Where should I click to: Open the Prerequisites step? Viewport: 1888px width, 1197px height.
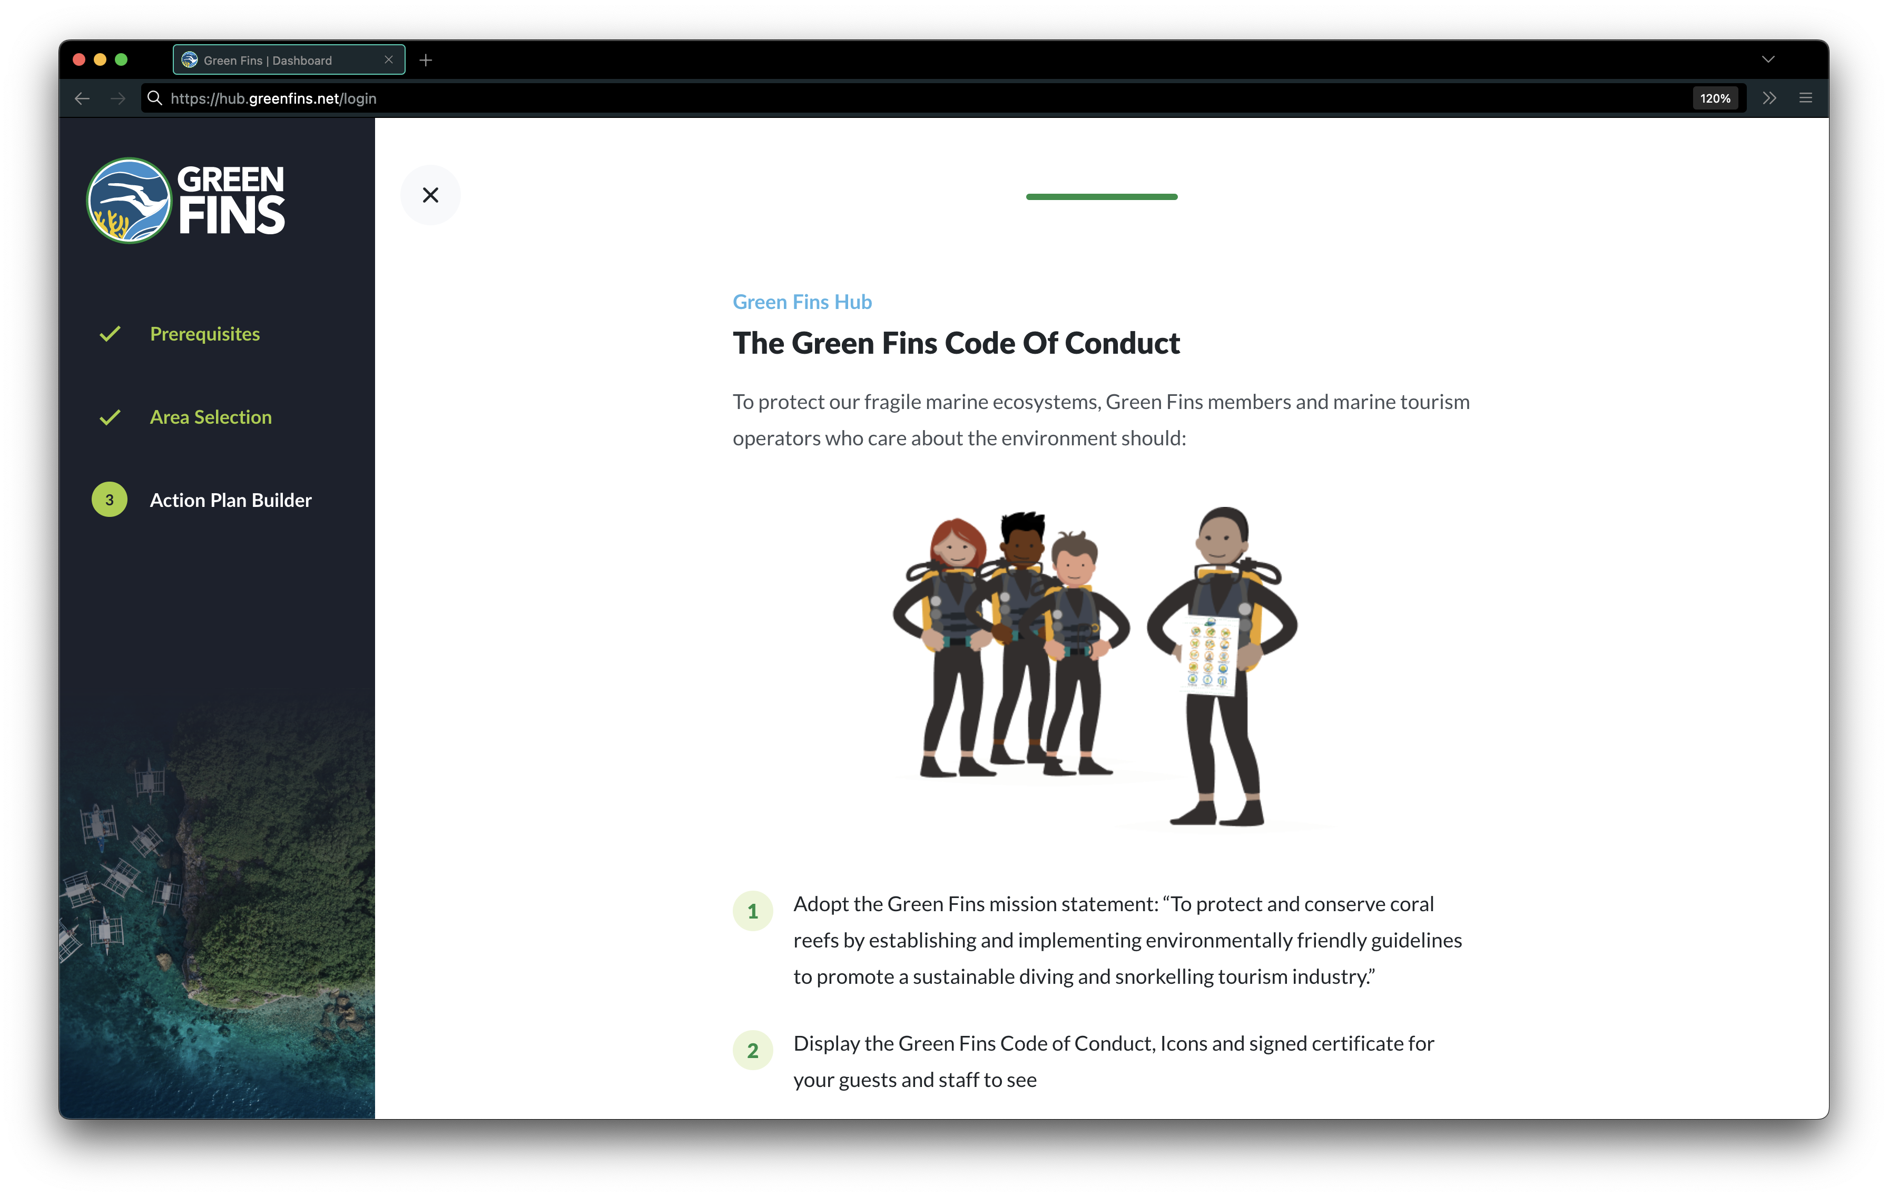tap(204, 334)
